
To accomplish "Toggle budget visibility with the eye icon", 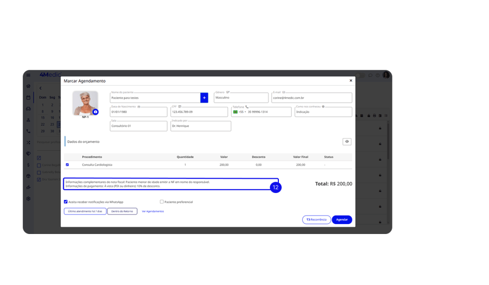I will [347, 142].
